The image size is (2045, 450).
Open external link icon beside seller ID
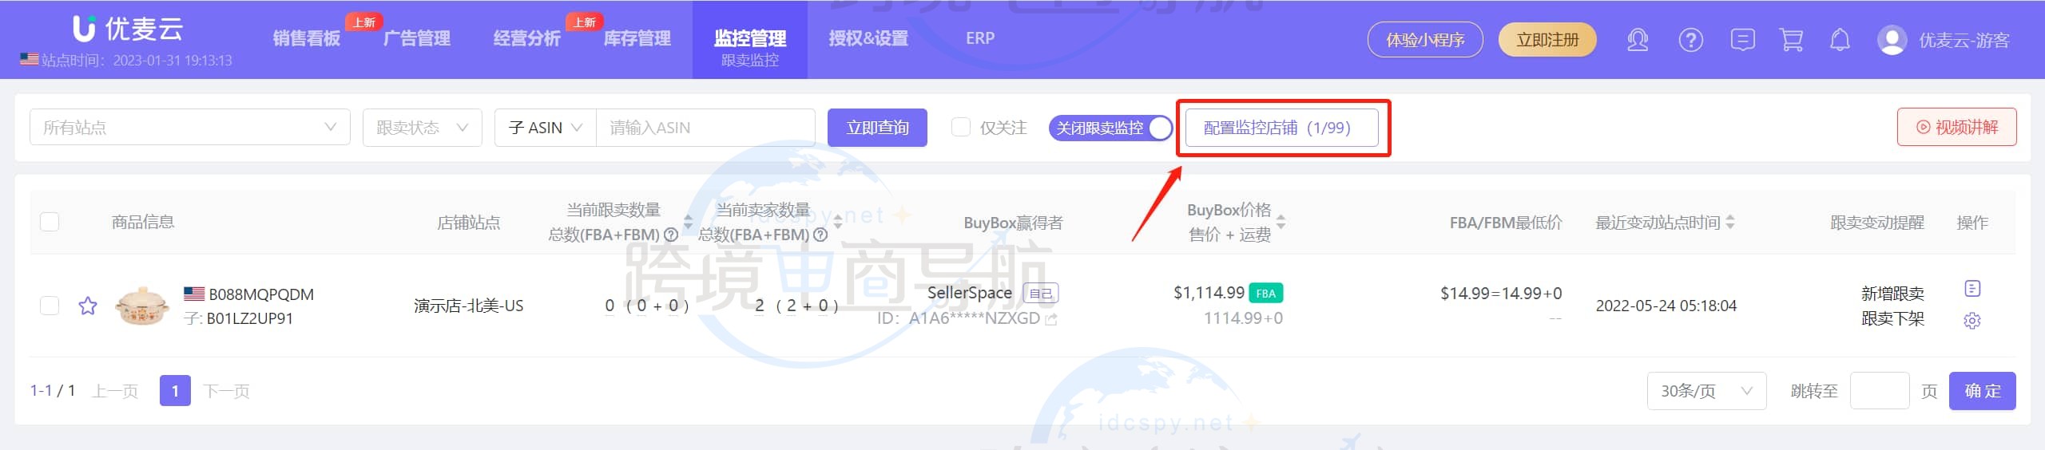point(1051,319)
